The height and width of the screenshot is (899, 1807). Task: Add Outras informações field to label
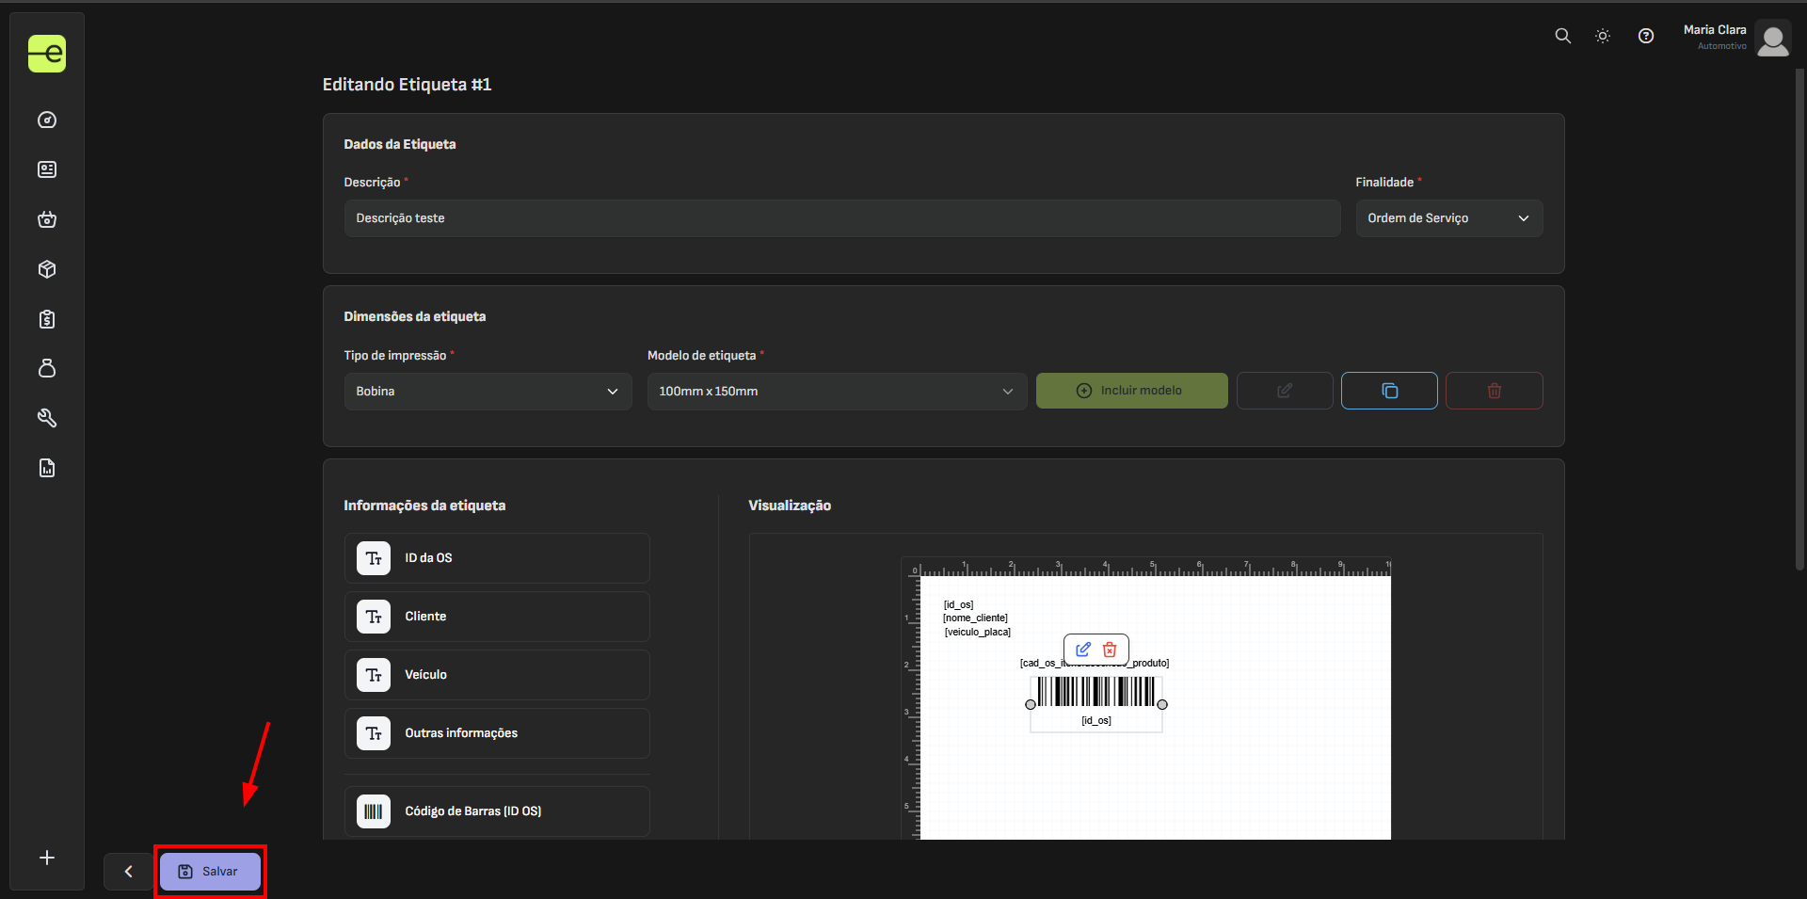click(x=497, y=733)
